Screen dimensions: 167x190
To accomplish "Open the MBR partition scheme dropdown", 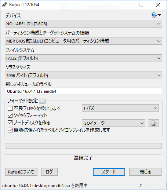I will click(83, 41).
